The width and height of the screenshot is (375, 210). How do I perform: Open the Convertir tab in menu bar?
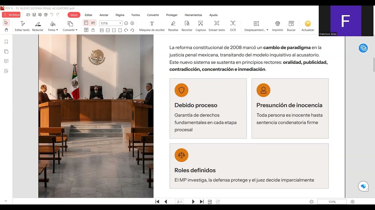click(x=153, y=15)
